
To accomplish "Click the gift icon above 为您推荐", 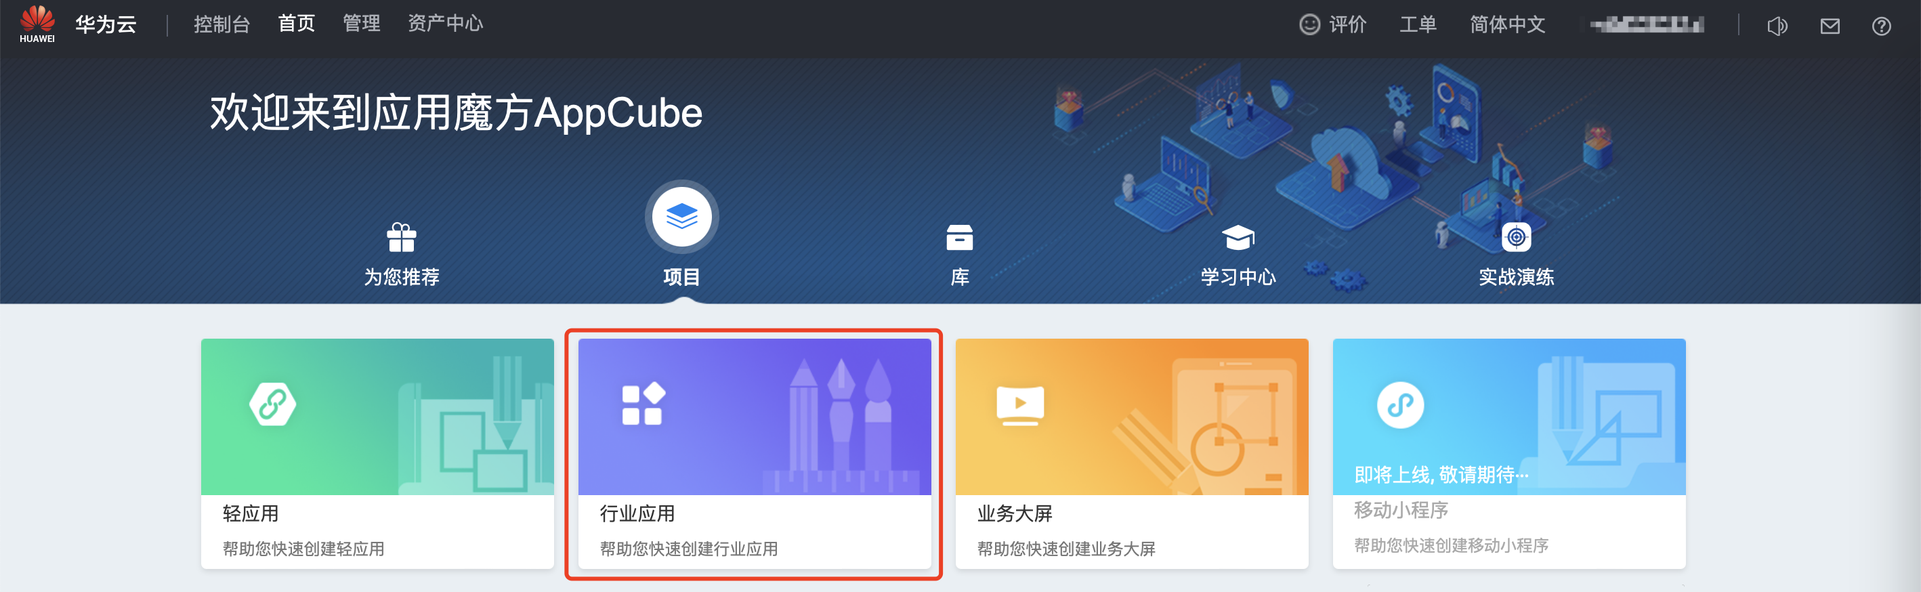I will [401, 238].
